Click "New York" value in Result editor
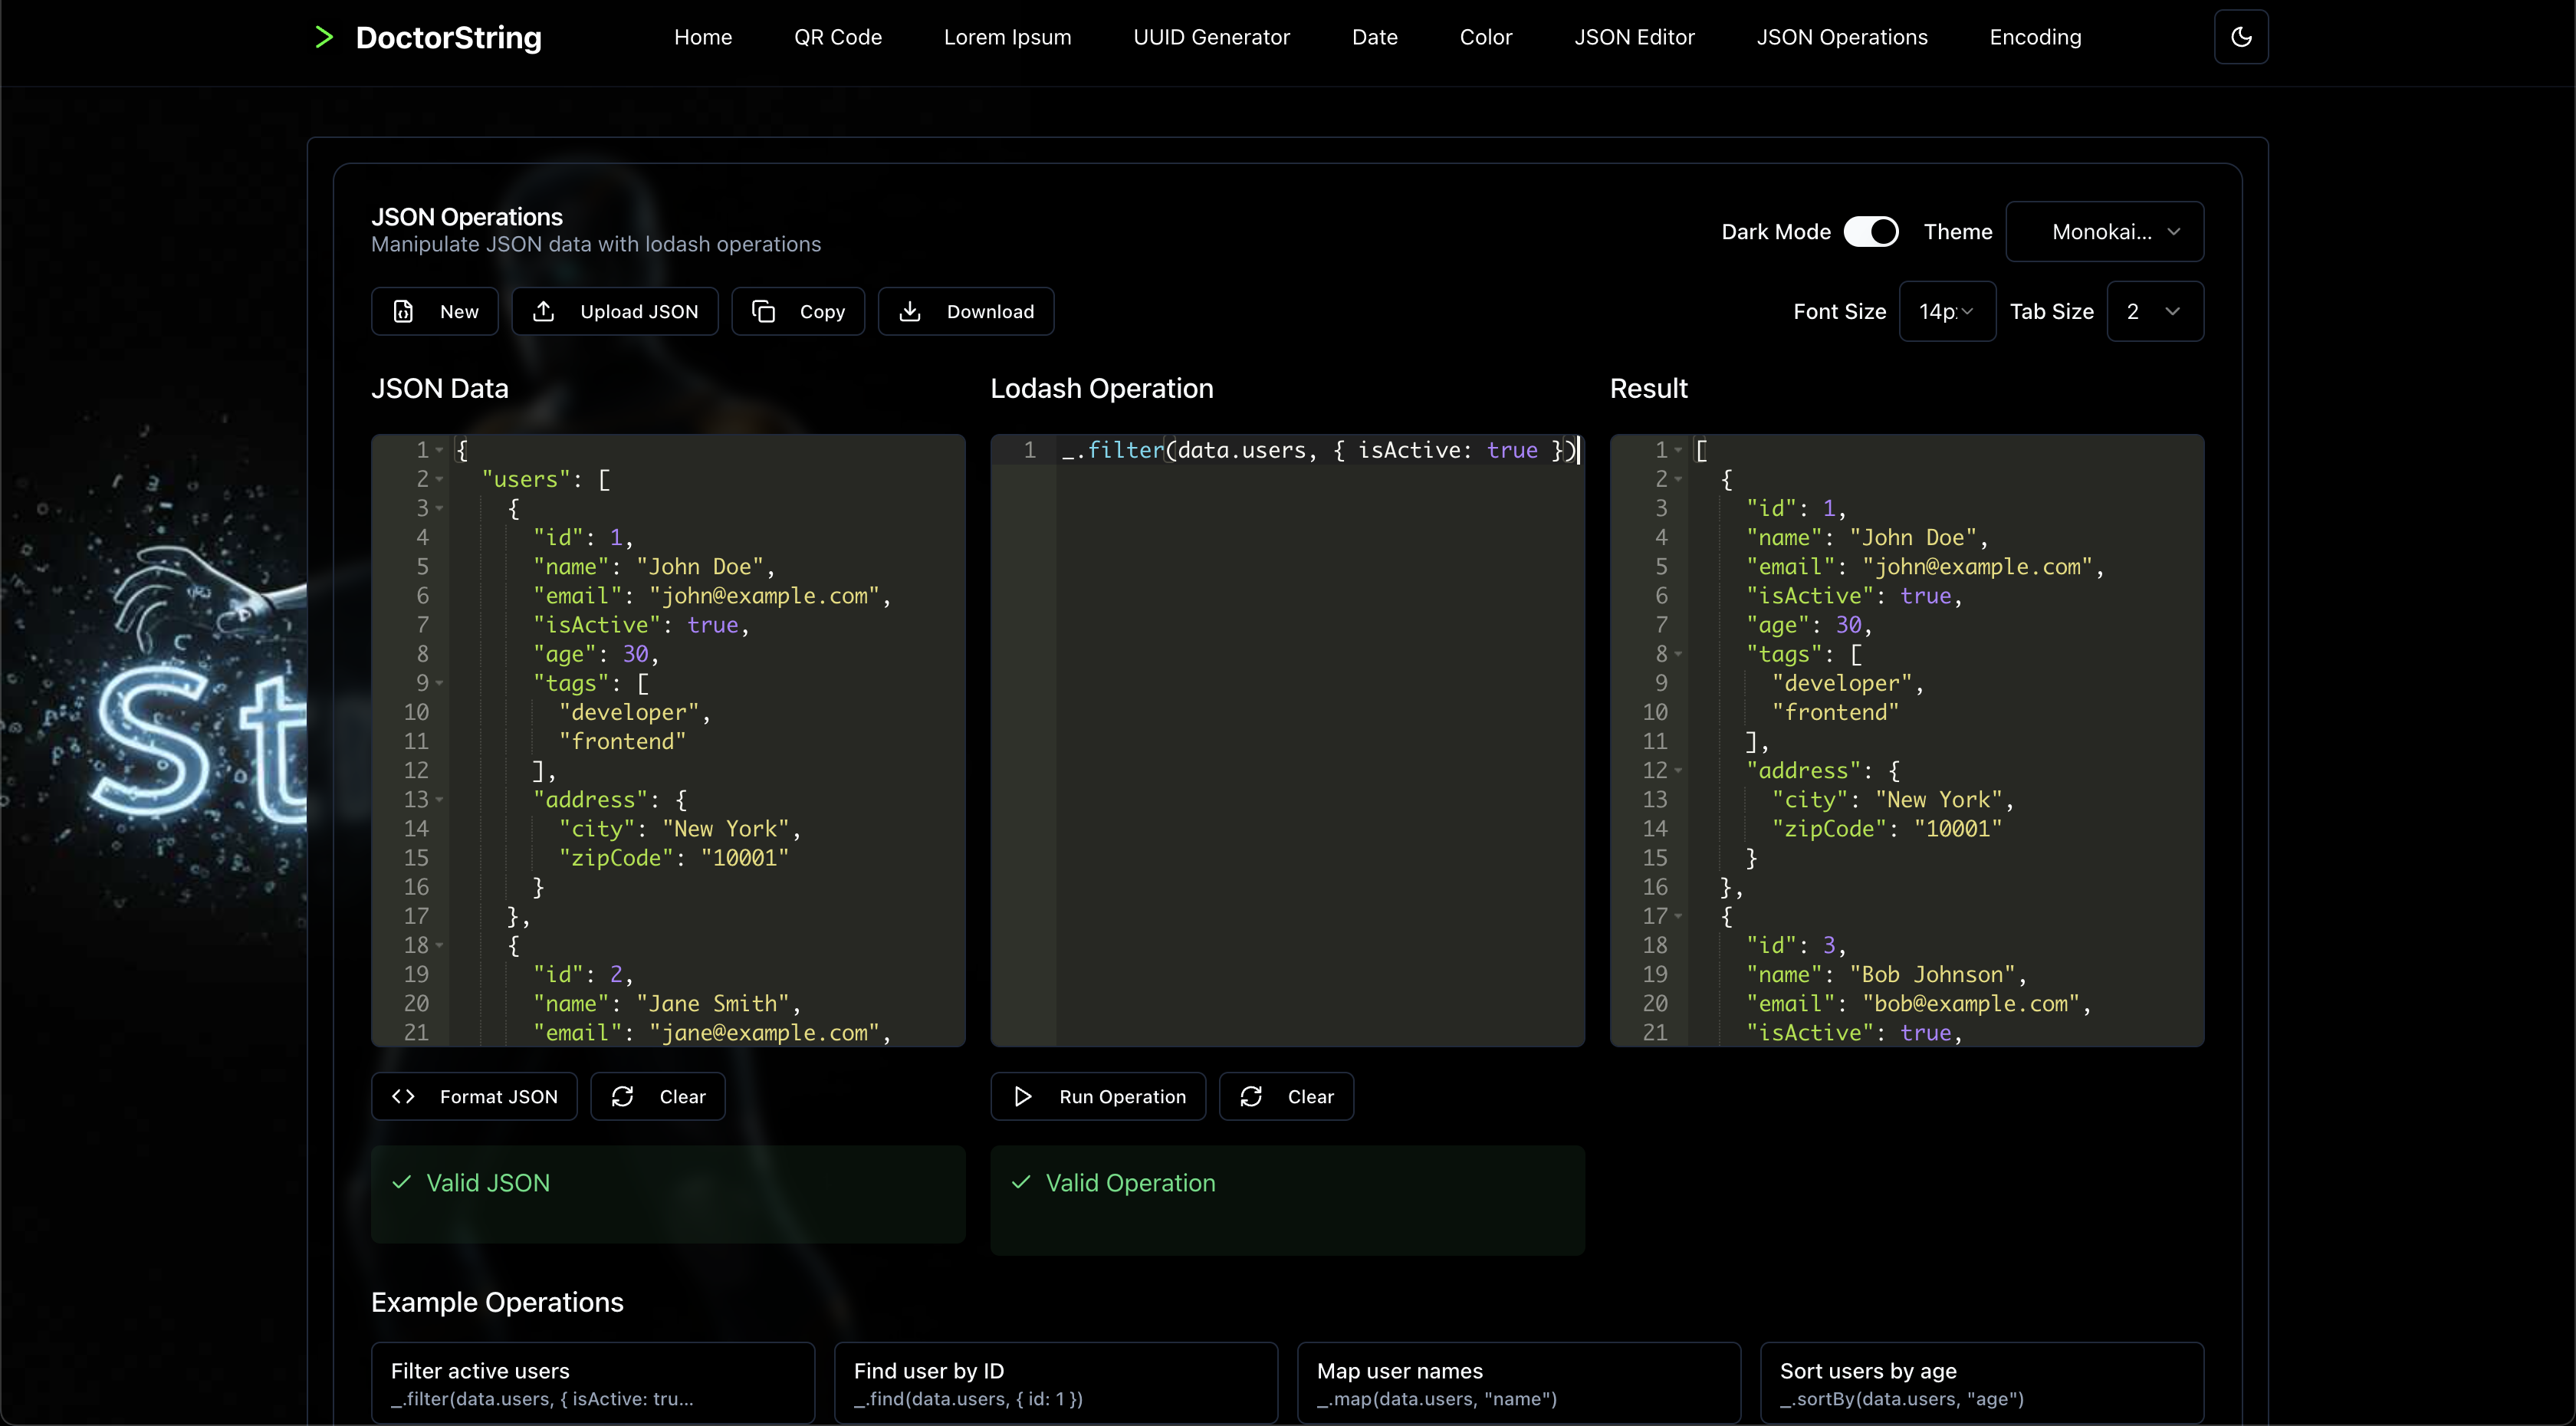Screen dimensions: 2576x1426 [x=1938, y=800]
